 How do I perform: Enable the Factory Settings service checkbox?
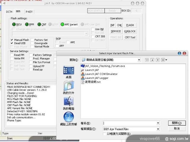pos(31,55)
